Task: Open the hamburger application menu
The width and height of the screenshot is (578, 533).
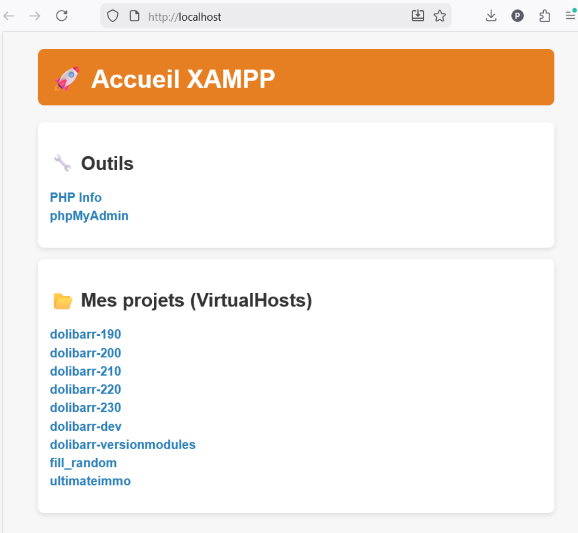Action: tap(571, 15)
